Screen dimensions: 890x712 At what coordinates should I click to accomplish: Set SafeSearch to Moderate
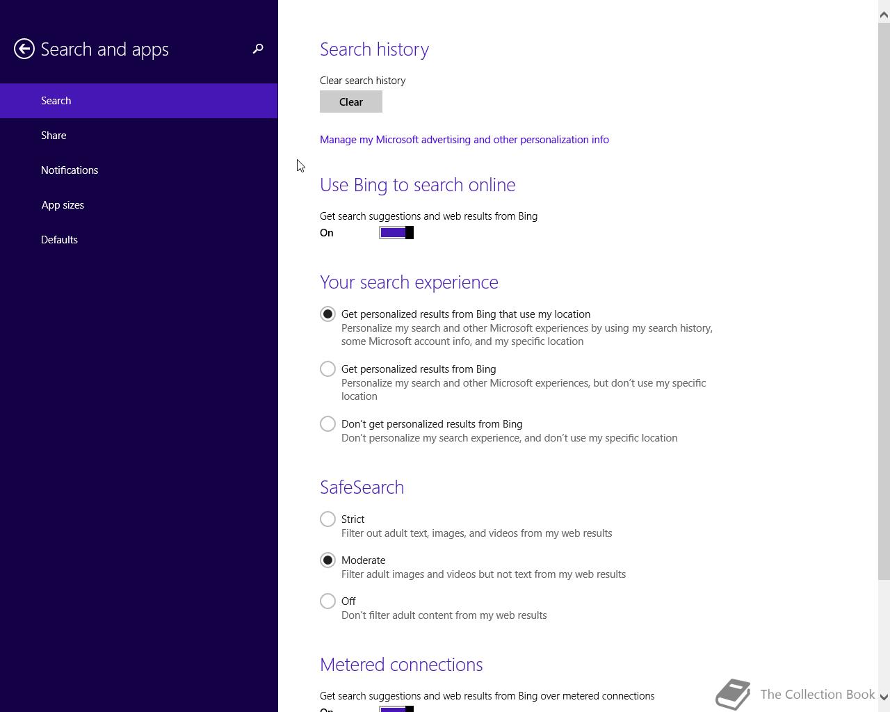tap(327, 560)
